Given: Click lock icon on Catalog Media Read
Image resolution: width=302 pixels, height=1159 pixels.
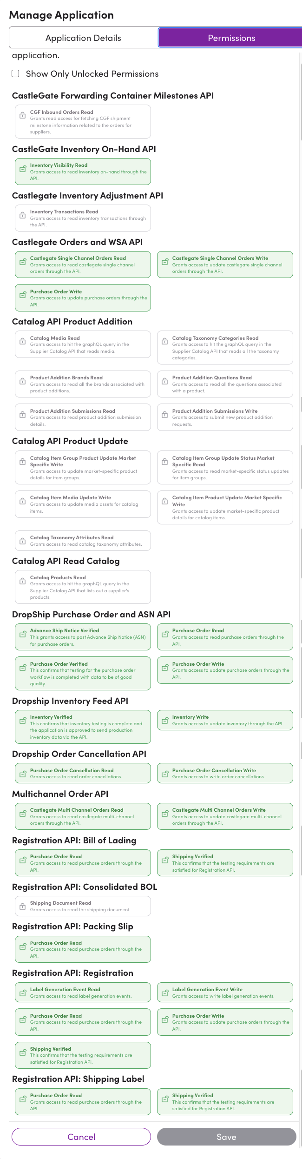Looking at the screenshot, I should [22, 341].
